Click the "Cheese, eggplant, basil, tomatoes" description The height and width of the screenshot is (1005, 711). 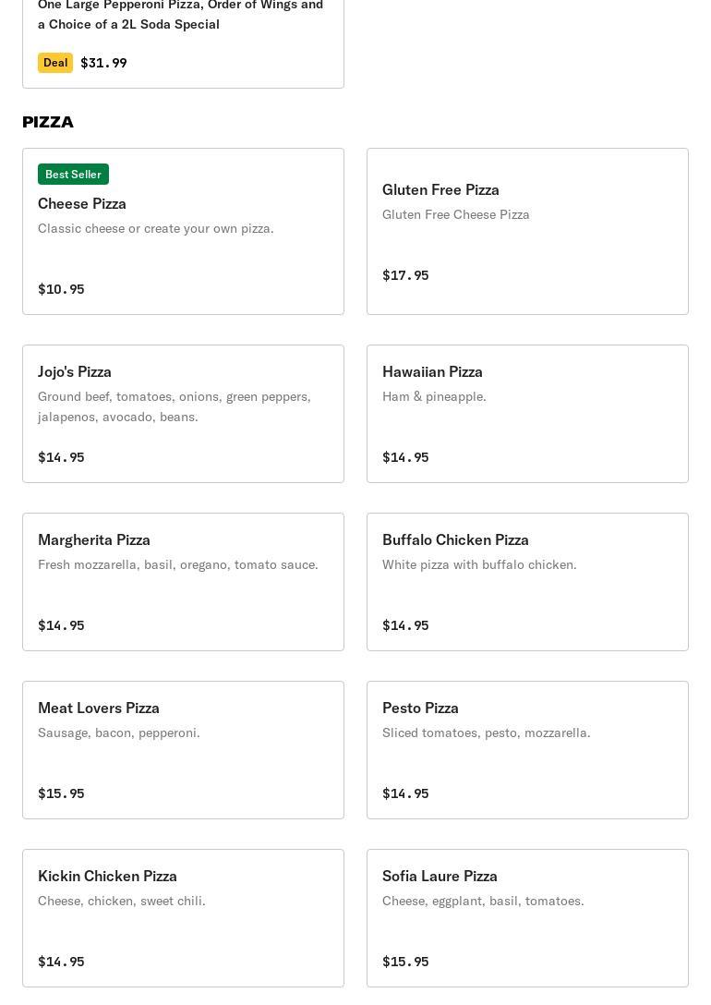[483, 901]
